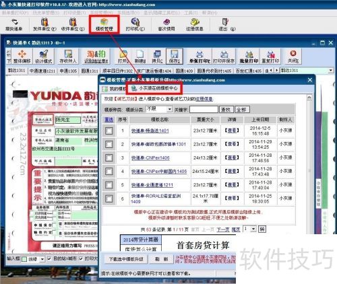This screenshot has height=284, width=337.
Task: Switch to 设计模式 design mode
Action: tap(43, 57)
